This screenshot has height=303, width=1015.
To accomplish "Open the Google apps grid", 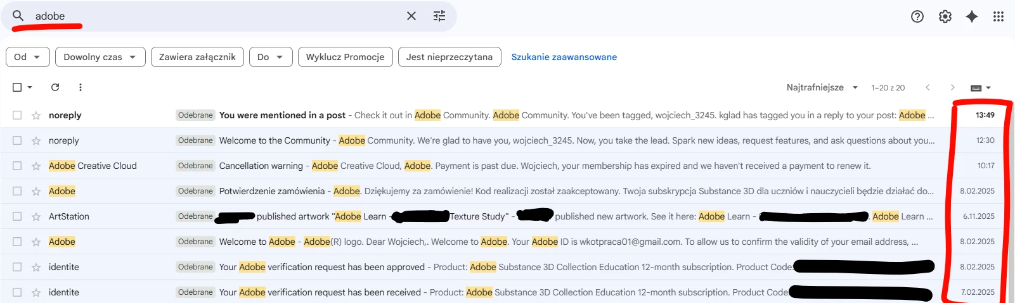I will 999,16.
